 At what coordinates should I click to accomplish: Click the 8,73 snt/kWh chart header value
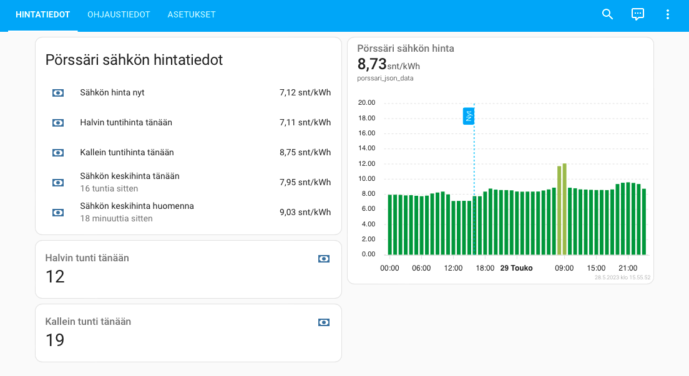[x=388, y=64]
